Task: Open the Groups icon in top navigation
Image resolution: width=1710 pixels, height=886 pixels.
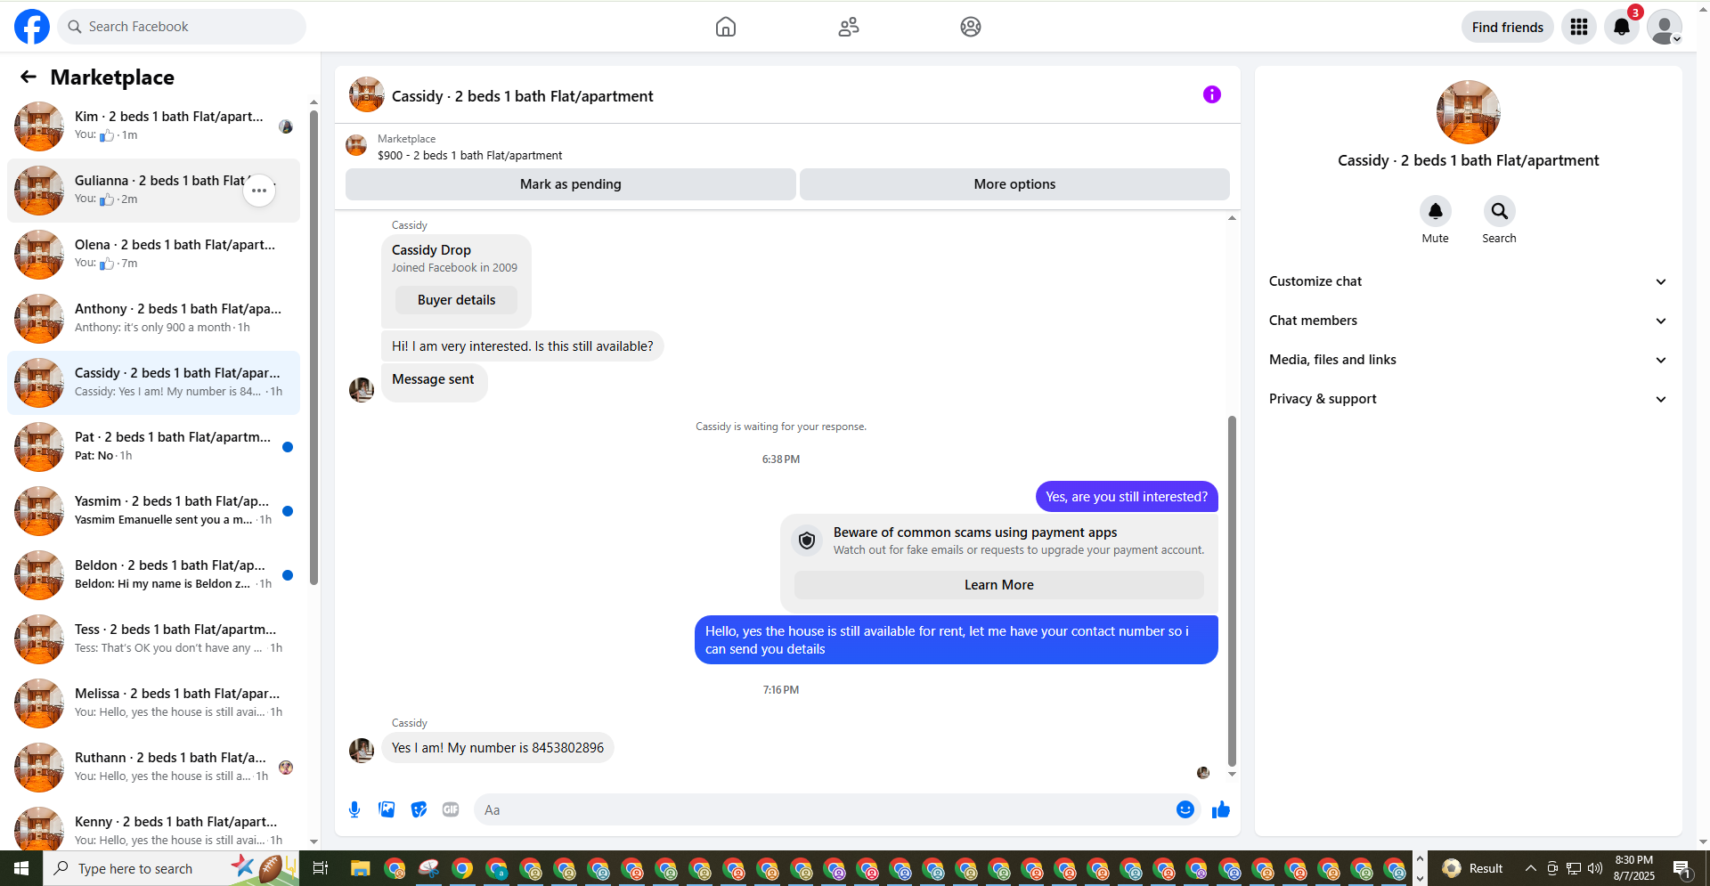Action: pos(971,27)
